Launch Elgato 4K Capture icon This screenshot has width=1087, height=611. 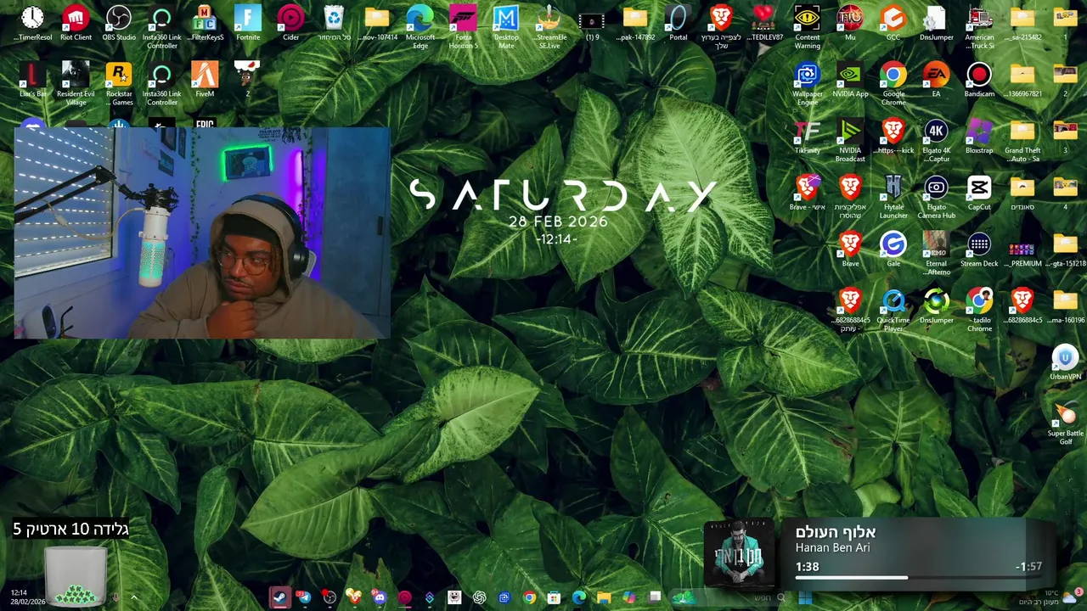tap(936, 140)
